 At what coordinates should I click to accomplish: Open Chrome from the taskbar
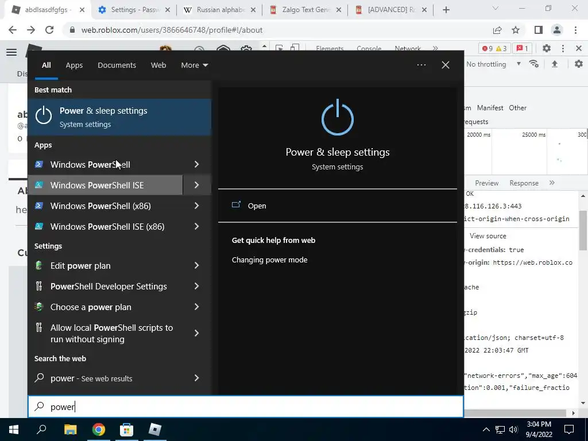[99, 430]
